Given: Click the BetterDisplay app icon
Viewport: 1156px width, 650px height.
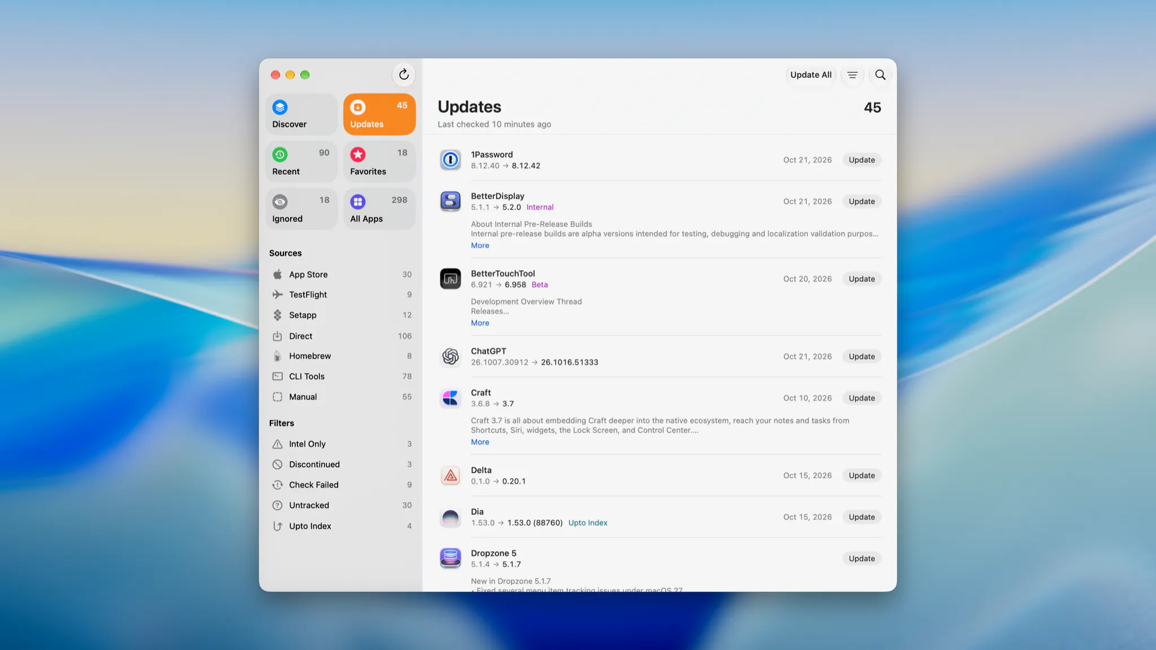Looking at the screenshot, I should point(450,201).
